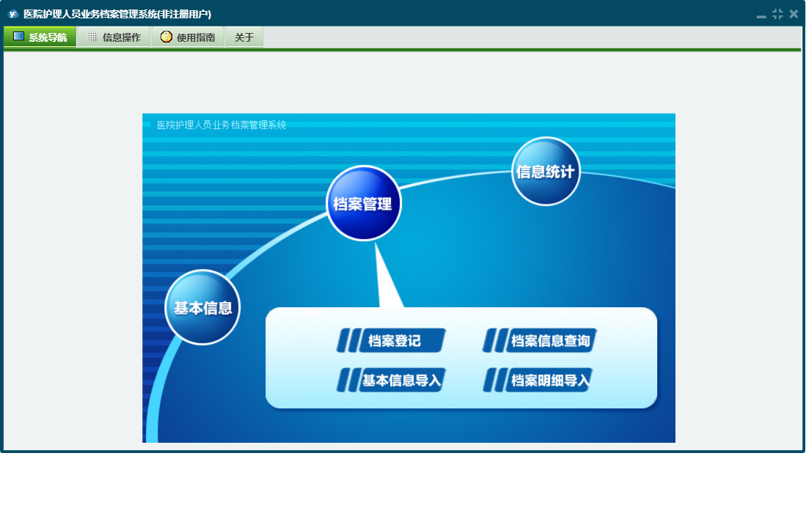
Task: Click the 基本信息 sphere
Action: pyautogui.click(x=202, y=308)
